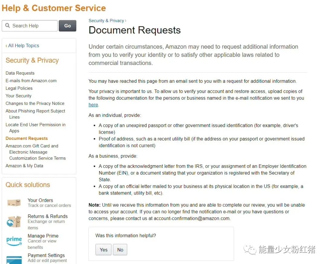The width and height of the screenshot is (326, 264).
Task: Select Amazon & My Data topic
Action: click(24, 166)
